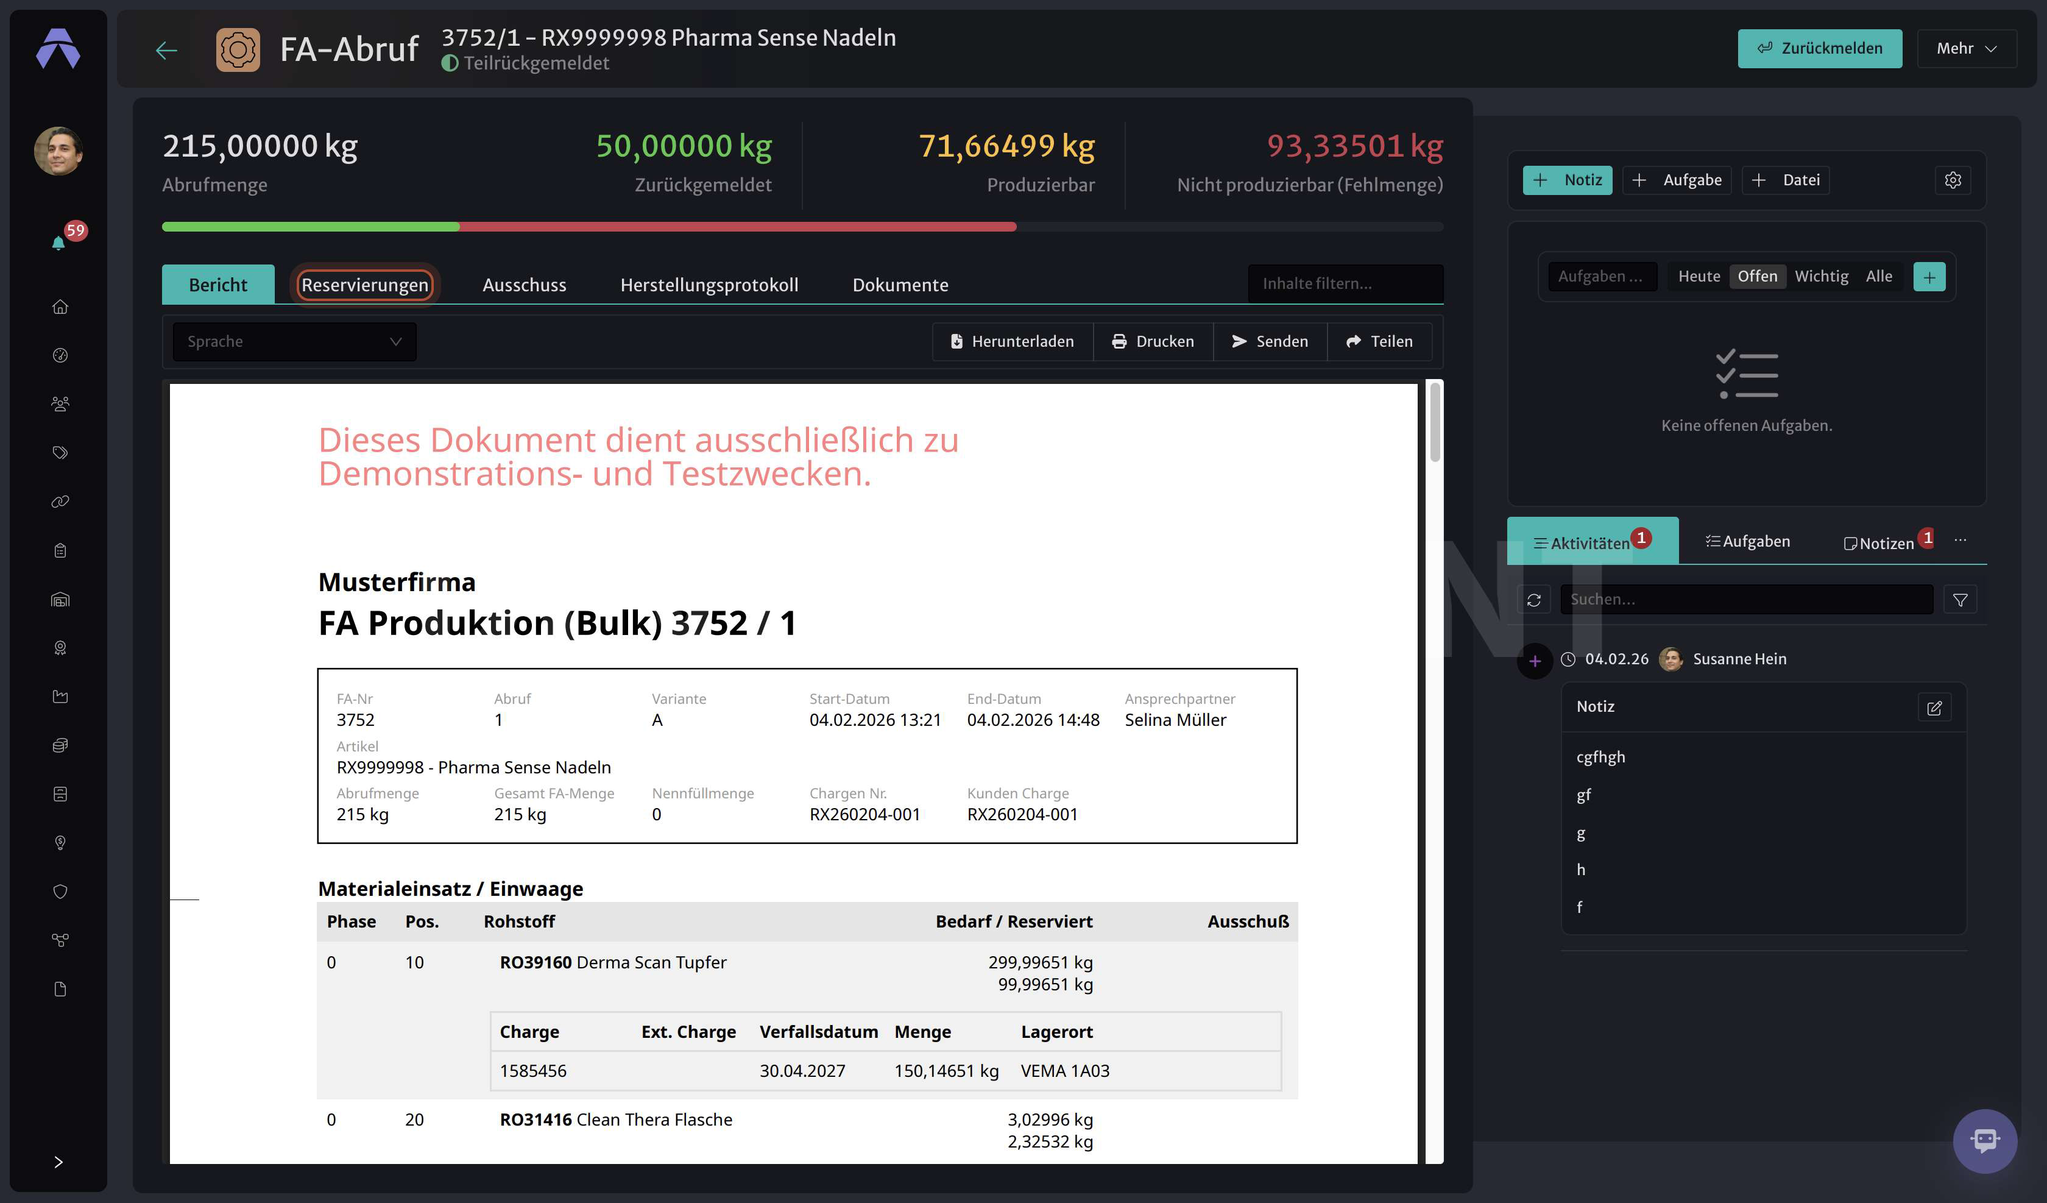Viewport: 2047px width, 1203px height.
Task: Click the refresh icon beside Suchen field
Action: (1533, 600)
